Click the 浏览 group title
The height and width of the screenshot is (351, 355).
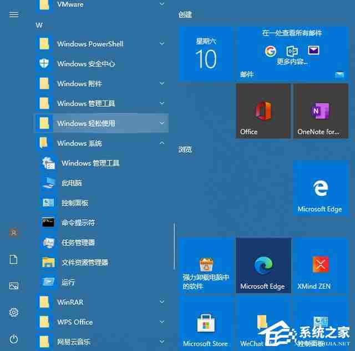[185, 149]
